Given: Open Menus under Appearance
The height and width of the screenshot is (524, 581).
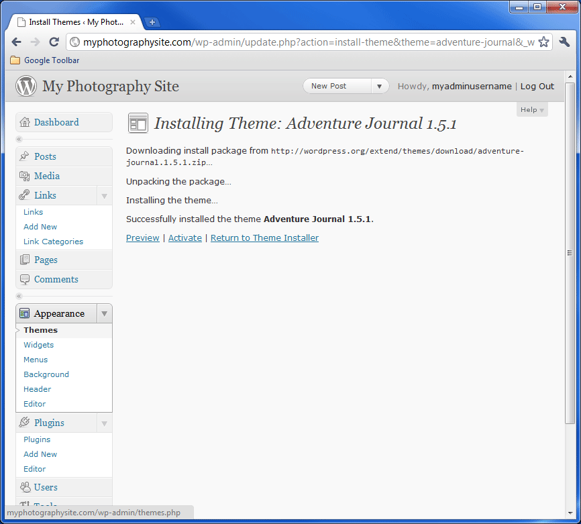Looking at the screenshot, I should pos(36,360).
